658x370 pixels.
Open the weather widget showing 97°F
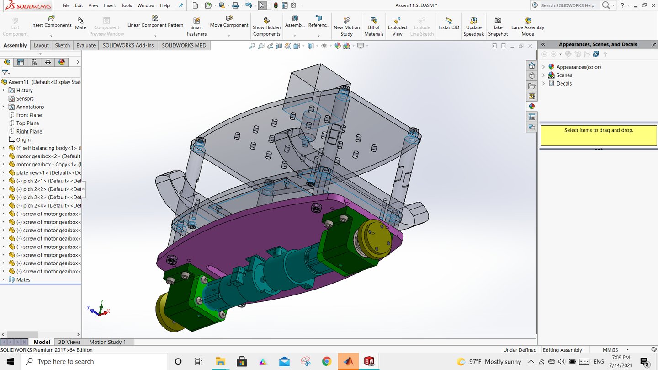click(x=489, y=361)
